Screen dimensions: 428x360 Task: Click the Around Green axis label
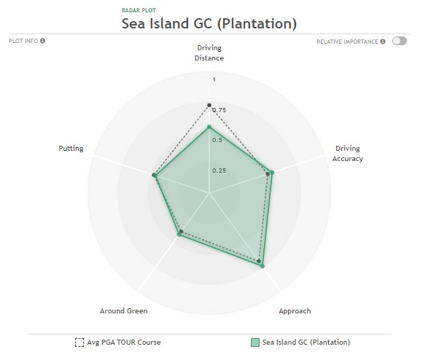coord(124,311)
